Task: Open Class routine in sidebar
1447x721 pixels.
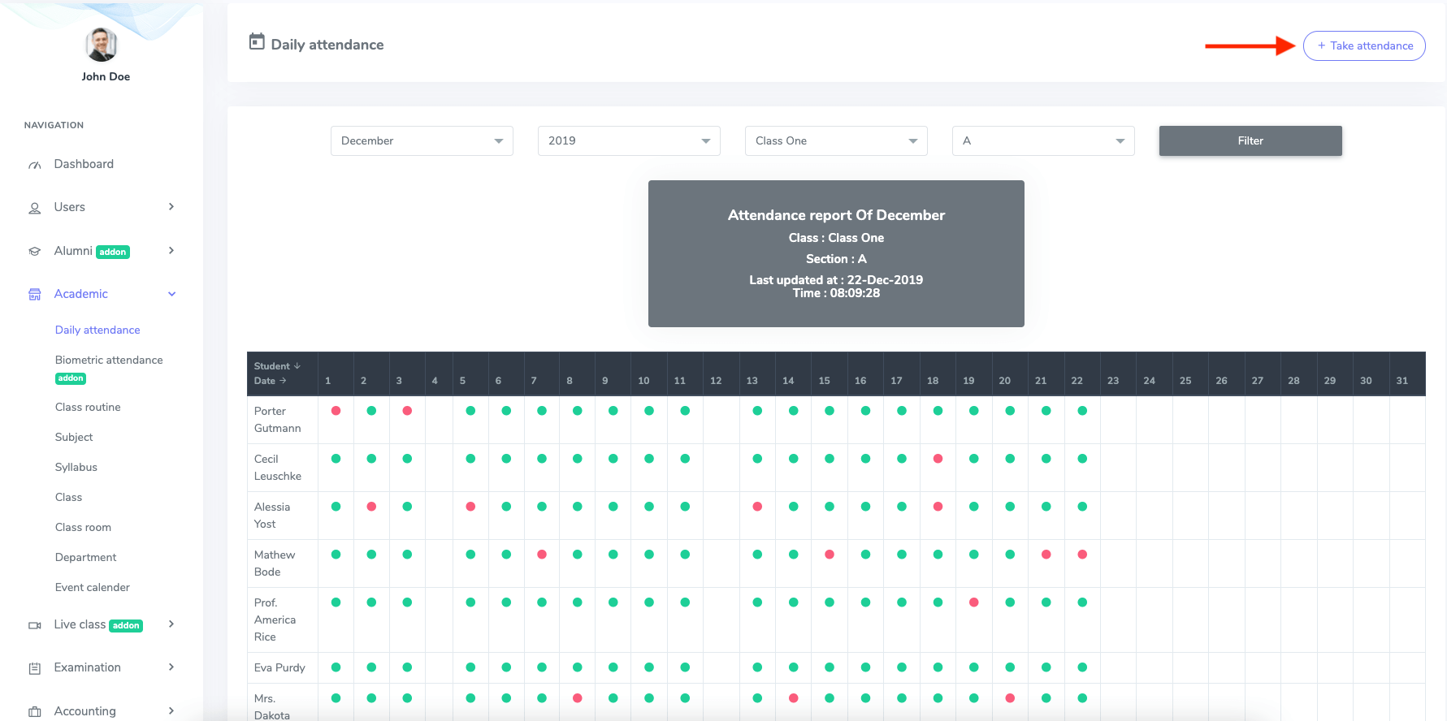Action: (x=88, y=407)
